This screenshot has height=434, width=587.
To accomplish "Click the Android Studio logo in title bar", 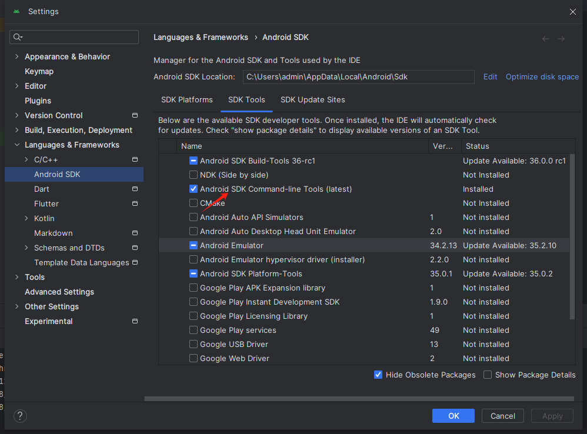I will [x=16, y=12].
